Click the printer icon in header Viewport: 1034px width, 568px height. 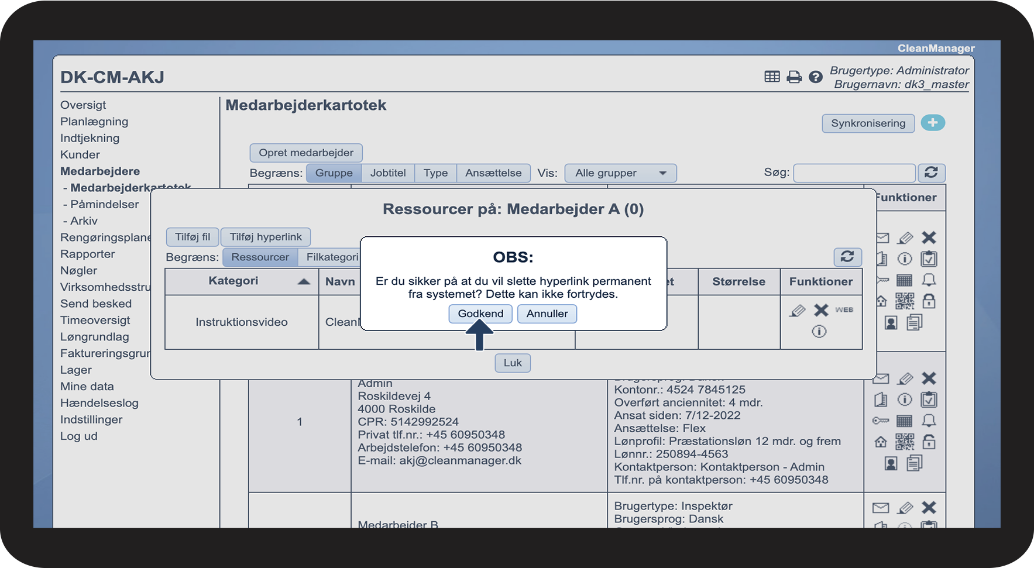(793, 77)
